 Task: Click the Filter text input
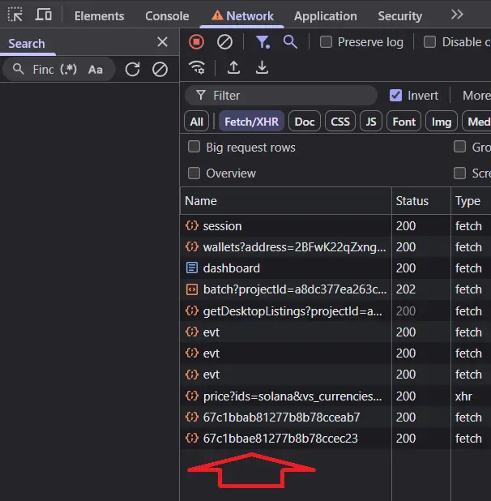click(x=281, y=95)
